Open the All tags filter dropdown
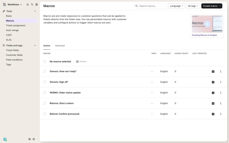The height and width of the screenshot is (143, 229). pyautogui.click(x=193, y=6)
